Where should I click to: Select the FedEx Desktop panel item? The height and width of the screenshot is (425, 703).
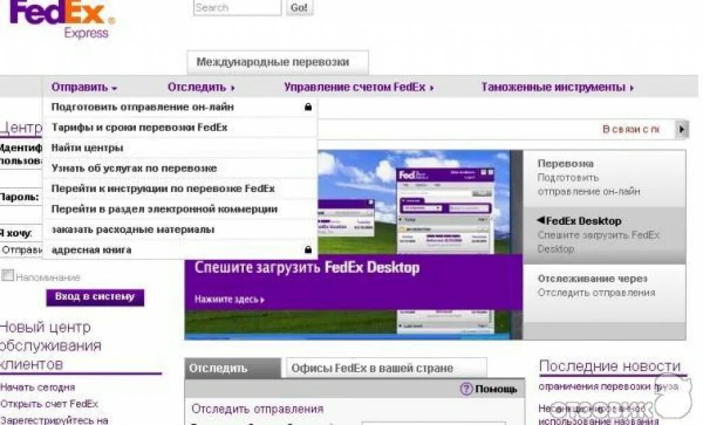point(604,235)
